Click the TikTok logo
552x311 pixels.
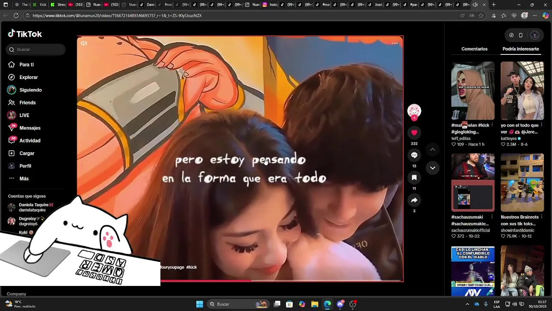(25, 34)
